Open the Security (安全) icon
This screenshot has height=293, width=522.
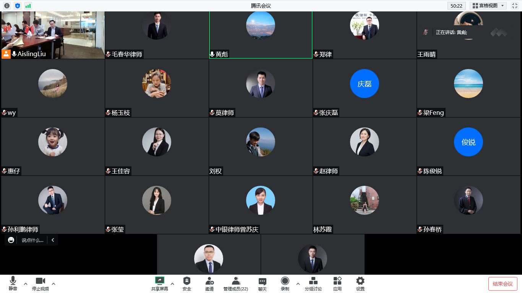[186, 284]
